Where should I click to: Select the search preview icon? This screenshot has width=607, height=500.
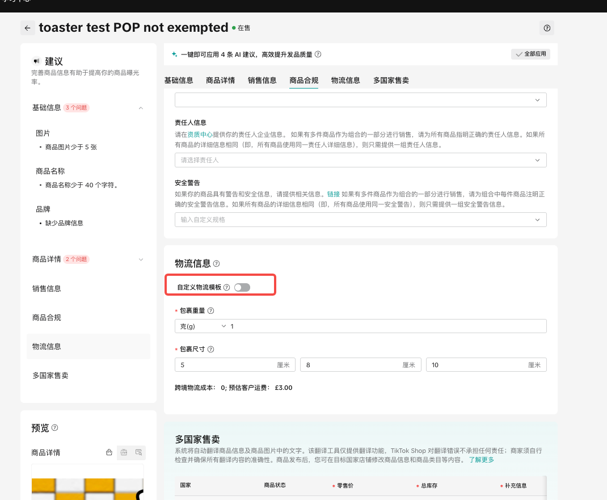point(138,452)
